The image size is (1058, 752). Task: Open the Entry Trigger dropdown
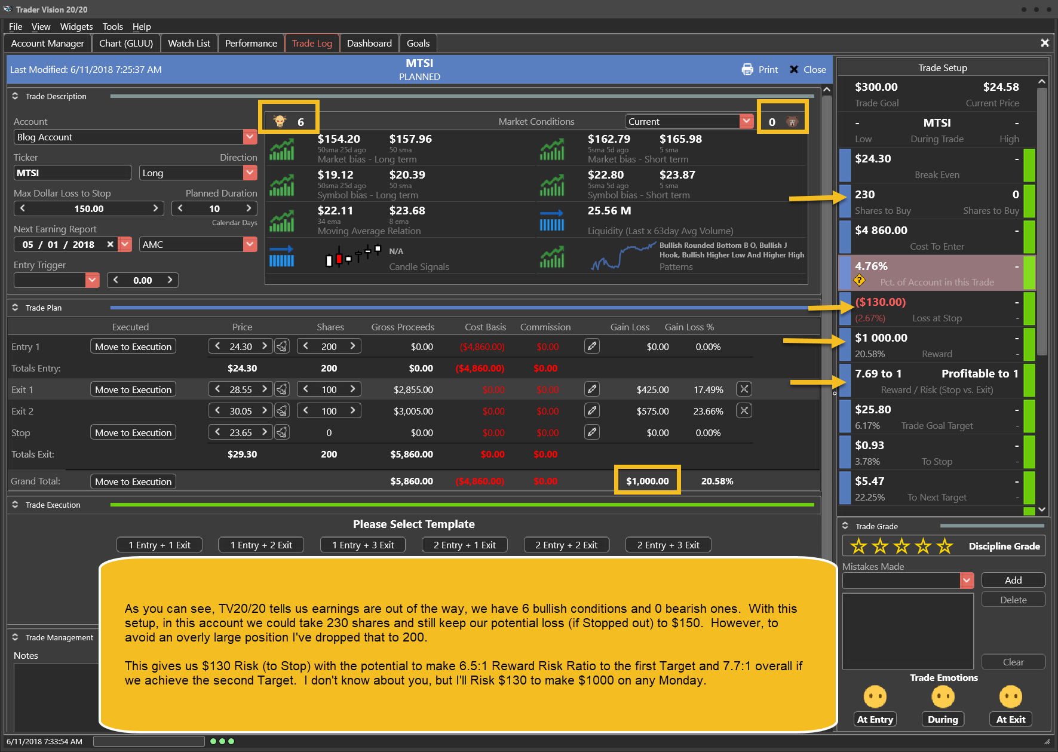(92, 280)
